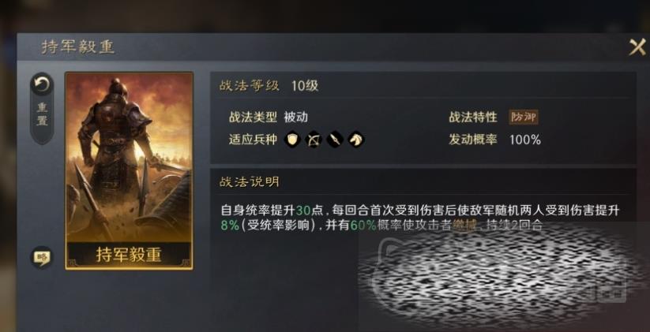Click the 持军毅重 card name banner
This screenshot has width=650, height=332.
(129, 254)
